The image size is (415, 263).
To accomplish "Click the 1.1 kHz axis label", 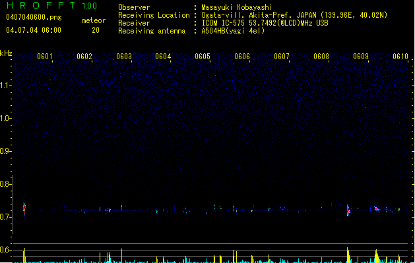I will point(5,85).
